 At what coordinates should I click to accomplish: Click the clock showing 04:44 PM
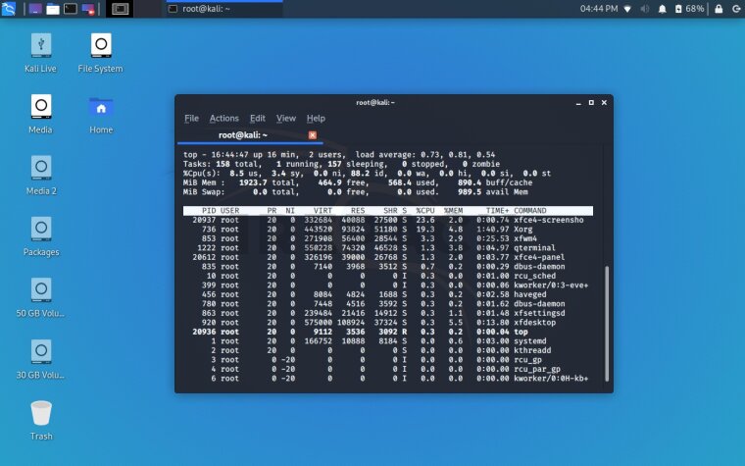coord(599,9)
